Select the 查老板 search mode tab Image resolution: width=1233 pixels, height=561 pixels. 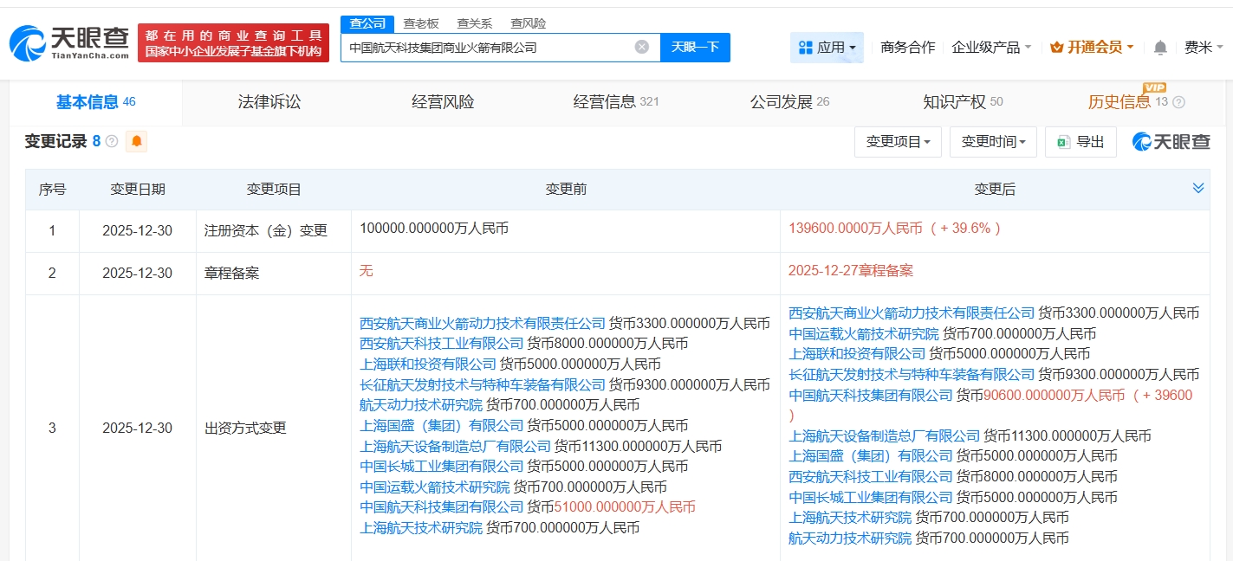point(421,23)
